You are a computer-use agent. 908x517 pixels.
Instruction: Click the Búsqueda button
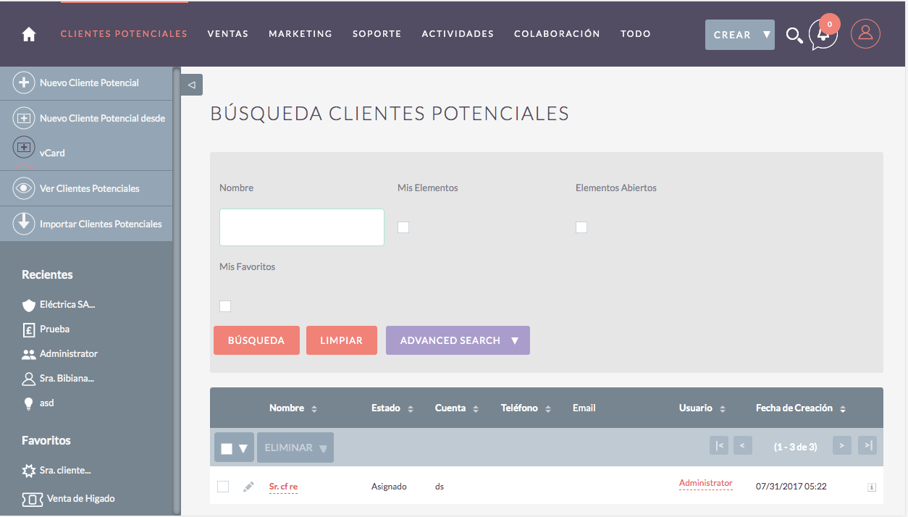[x=256, y=340]
